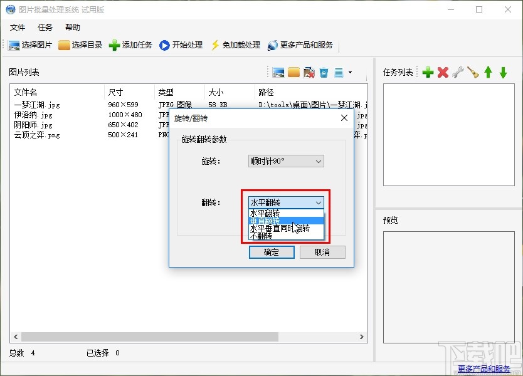Click the 选择图片 toolbar icon

(x=14, y=44)
